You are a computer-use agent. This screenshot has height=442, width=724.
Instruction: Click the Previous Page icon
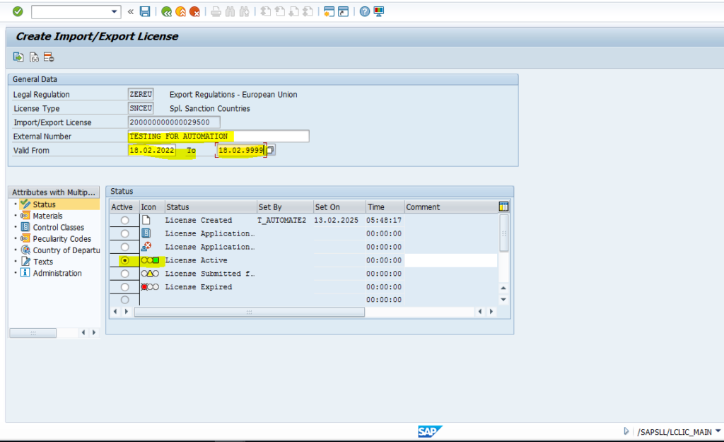(280, 12)
